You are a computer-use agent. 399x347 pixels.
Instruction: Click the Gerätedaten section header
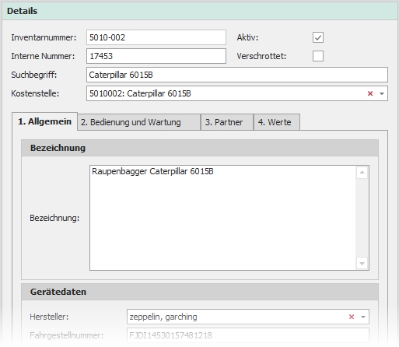(x=200, y=292)
